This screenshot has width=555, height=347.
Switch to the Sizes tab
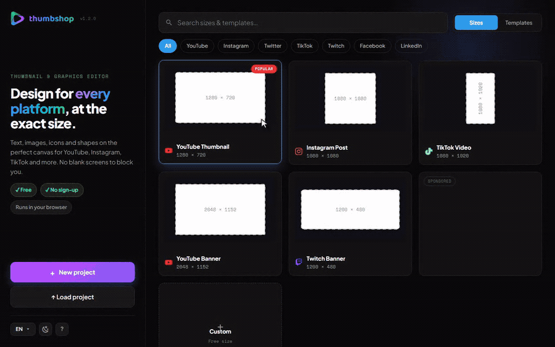pos(476,23)
